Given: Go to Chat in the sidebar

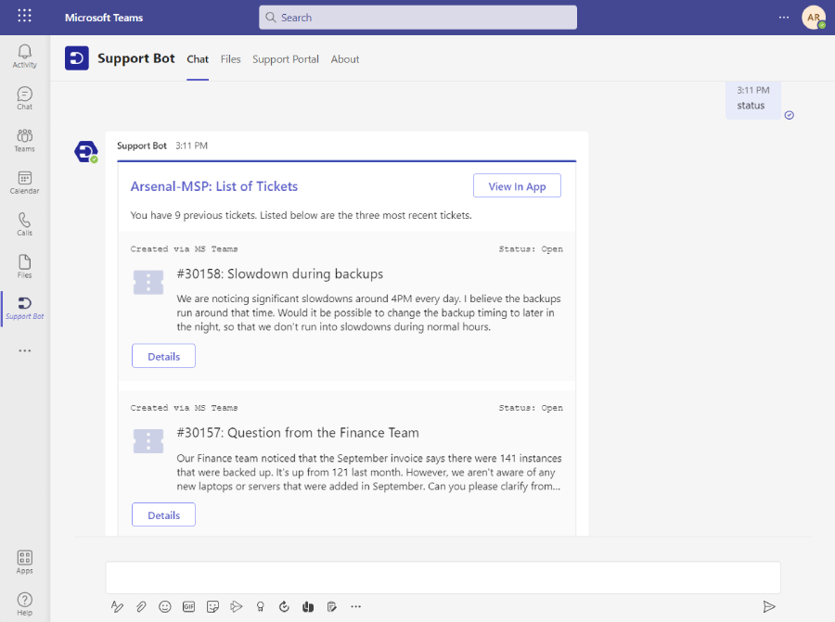Looking at the screenshot, I should [24, 98].
